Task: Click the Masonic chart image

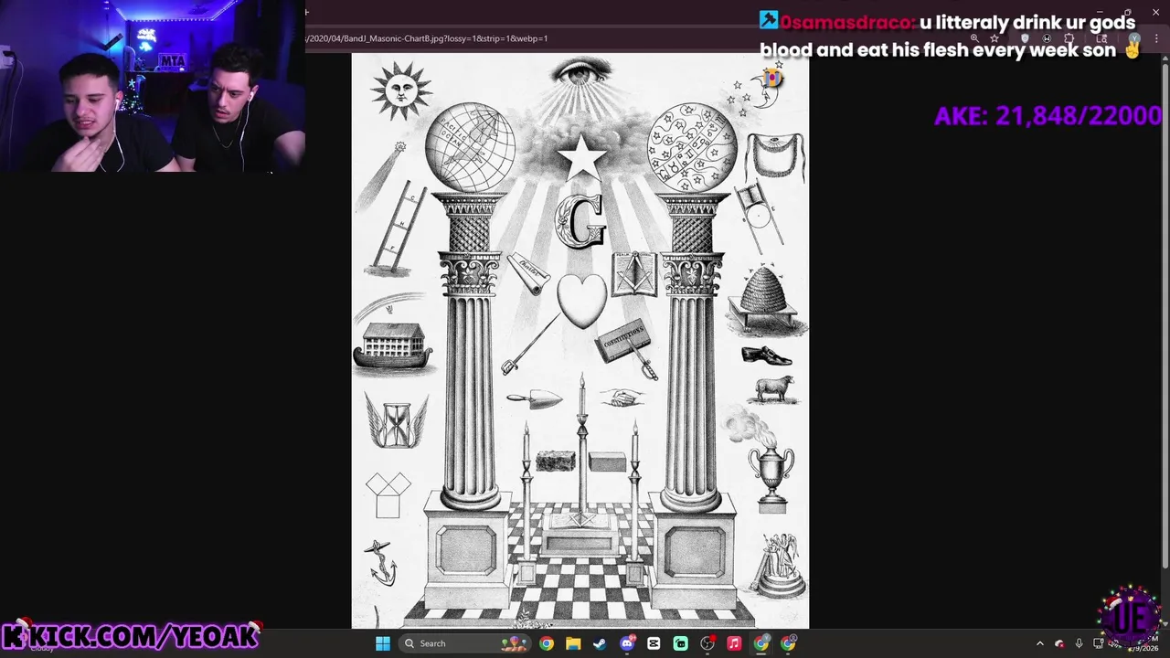Action: click(x=580, y=341)
